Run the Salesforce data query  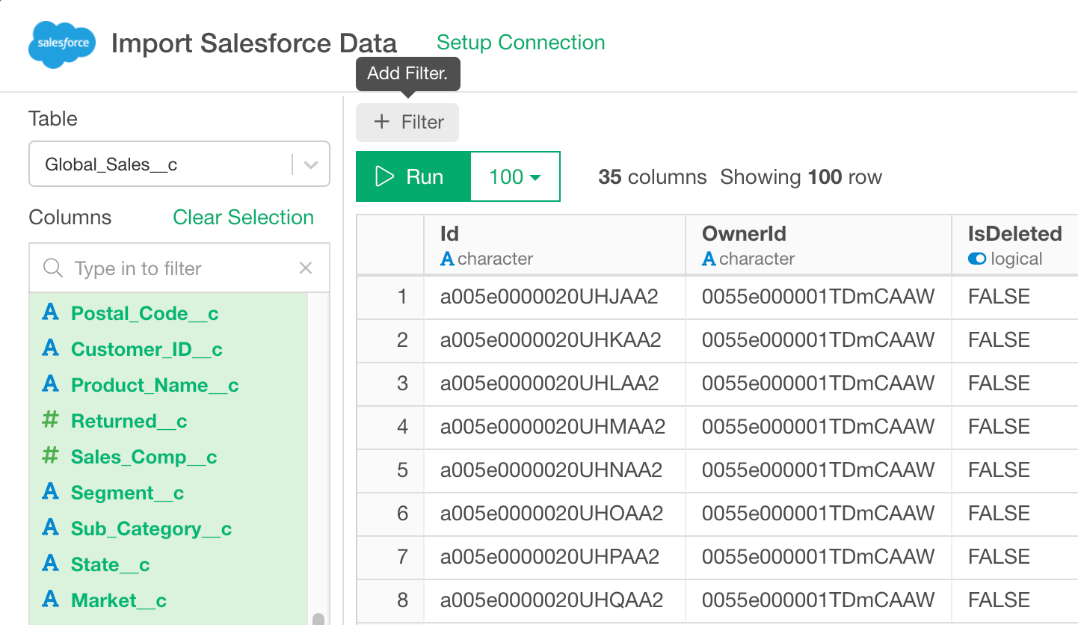click(413, 176)
